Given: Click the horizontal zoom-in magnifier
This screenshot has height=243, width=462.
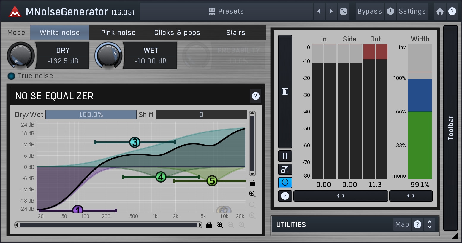Looking at the screenshot, I should pyautogui.click(x=220, y=225).
